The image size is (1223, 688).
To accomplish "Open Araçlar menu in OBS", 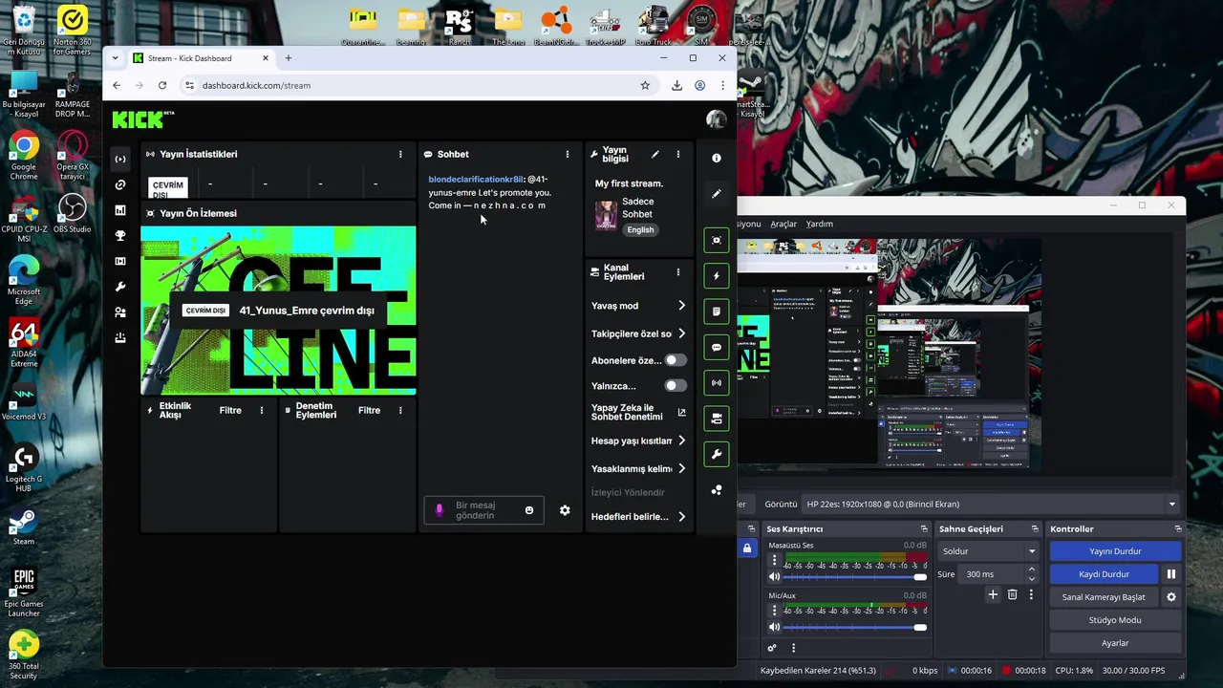I will (x=783, y=224).
